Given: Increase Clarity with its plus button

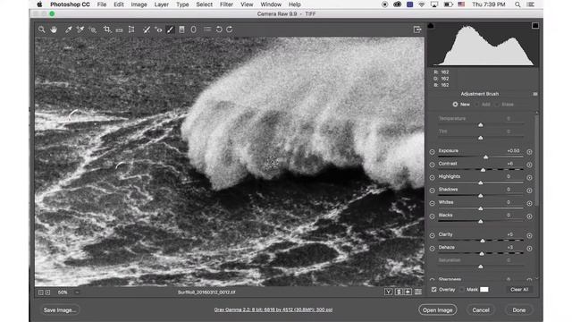Looking at the screenshot, I should (x=529, y=235).
